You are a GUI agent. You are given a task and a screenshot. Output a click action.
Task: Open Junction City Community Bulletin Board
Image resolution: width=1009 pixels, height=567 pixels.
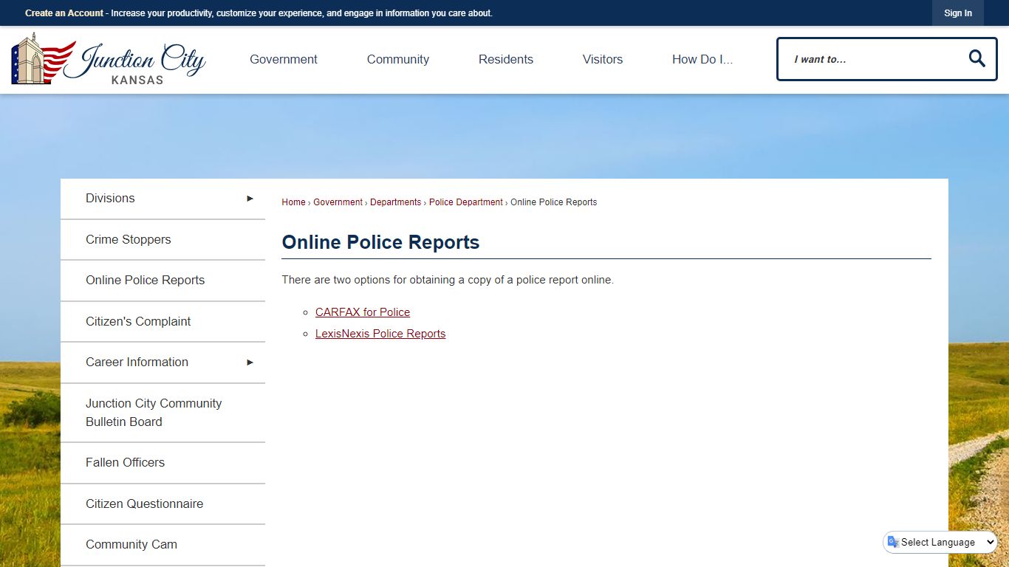click(x=163, y=413)
